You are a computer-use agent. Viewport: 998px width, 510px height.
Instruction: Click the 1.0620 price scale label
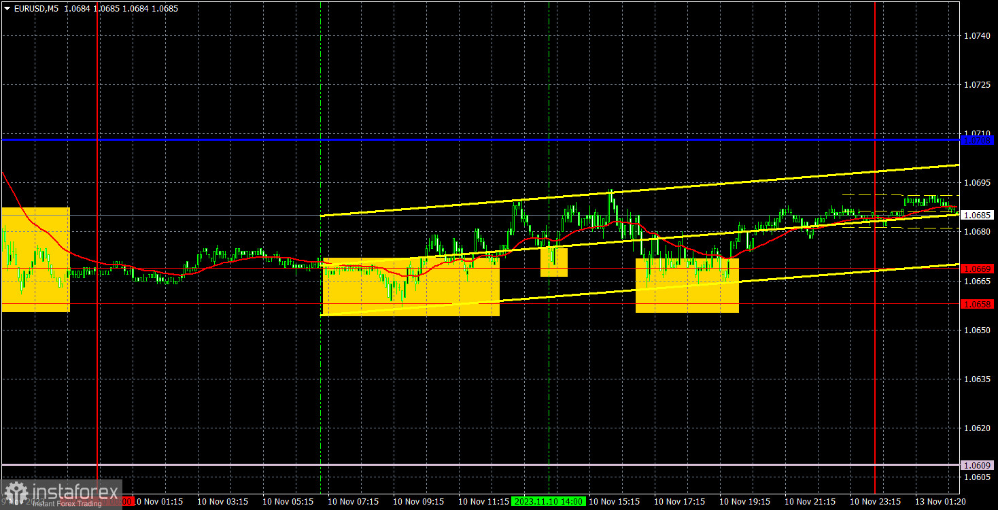(x=976, y=428)
